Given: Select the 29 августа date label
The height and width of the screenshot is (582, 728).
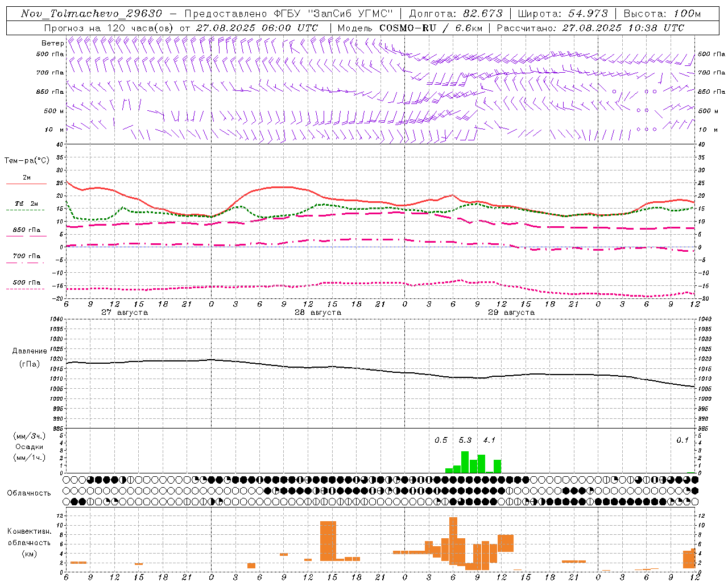Looking at the screenshot, I should click(511, 313).
